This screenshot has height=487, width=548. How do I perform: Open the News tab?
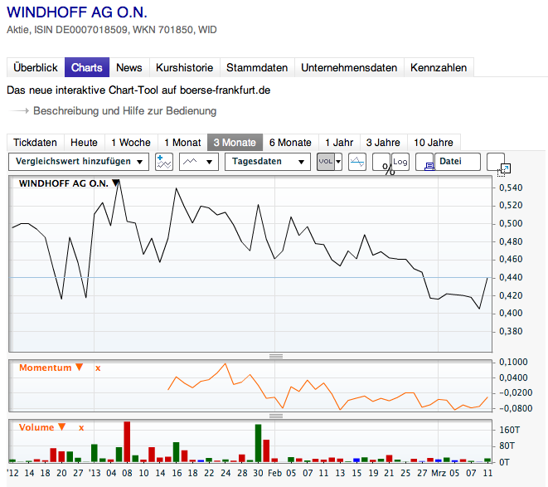129,67
